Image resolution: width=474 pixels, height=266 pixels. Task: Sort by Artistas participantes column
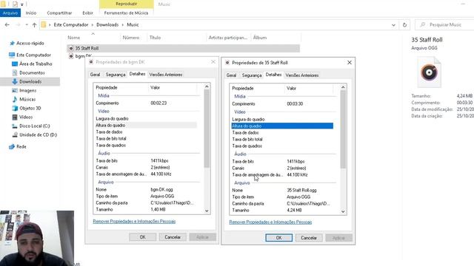point(228,38)
